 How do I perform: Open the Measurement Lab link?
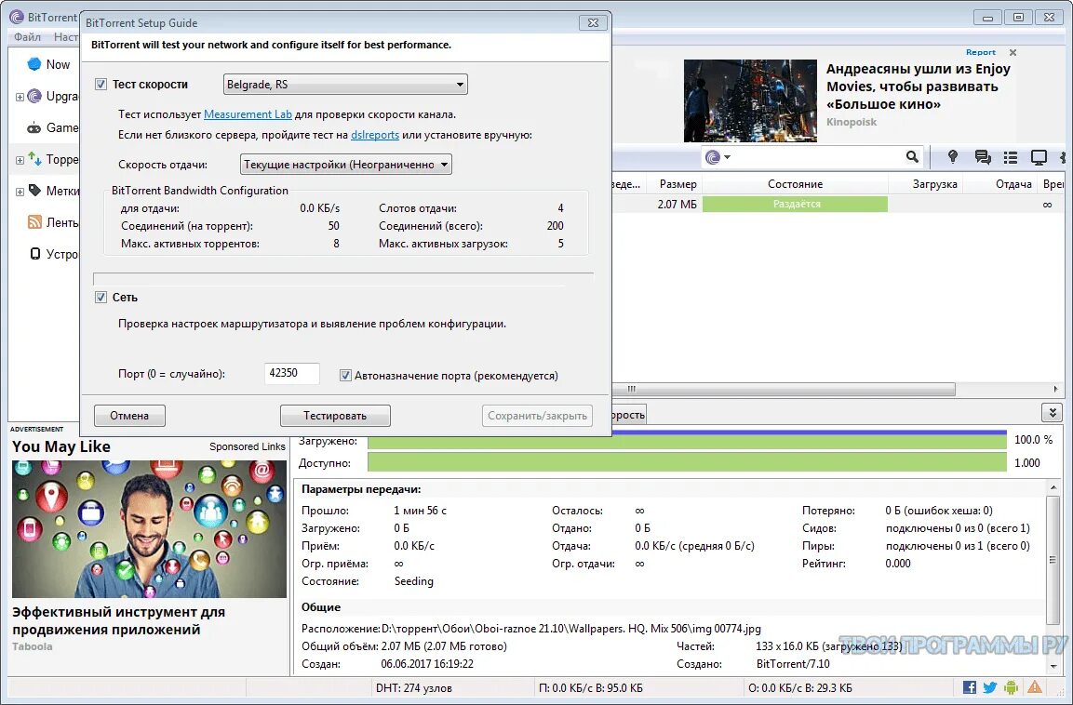point(248,114)
